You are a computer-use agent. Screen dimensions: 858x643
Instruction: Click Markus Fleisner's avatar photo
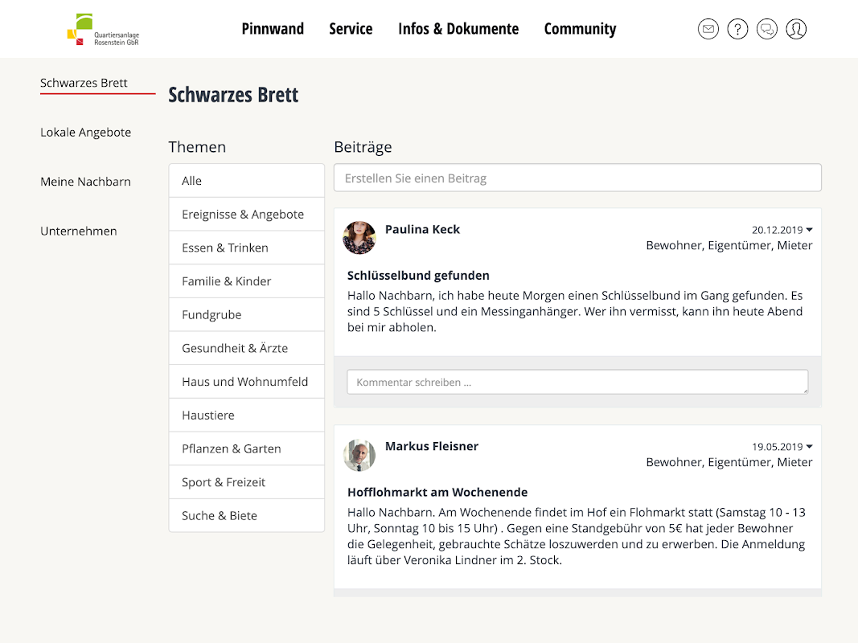[x=359, y=455]
